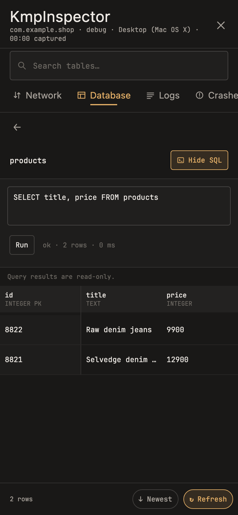Click the Logs lines icon

click(150, 95)
